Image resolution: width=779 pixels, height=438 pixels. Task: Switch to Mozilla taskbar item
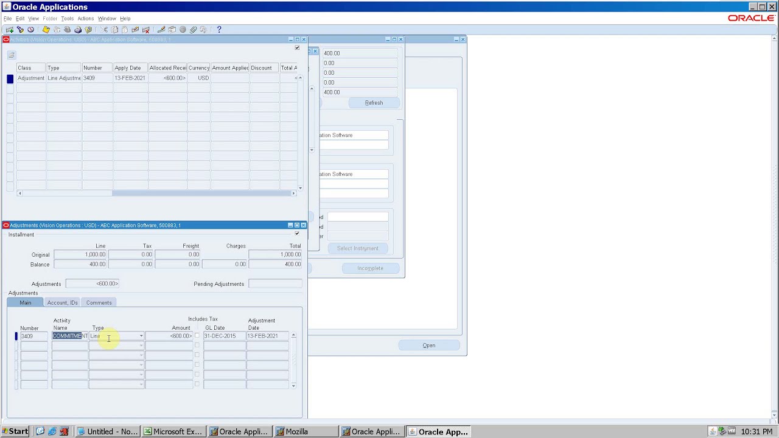[x=306, y=431]
